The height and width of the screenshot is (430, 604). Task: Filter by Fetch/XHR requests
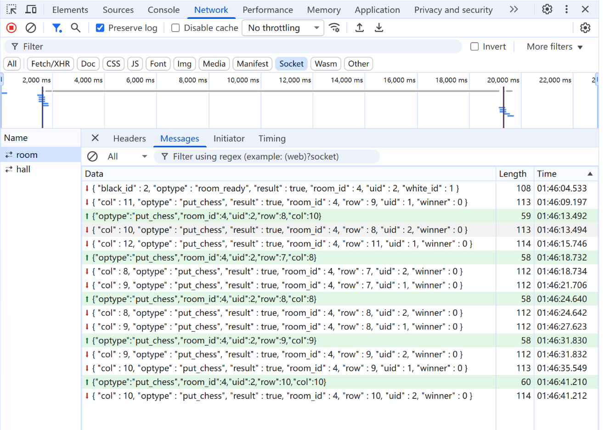(51, 64)
